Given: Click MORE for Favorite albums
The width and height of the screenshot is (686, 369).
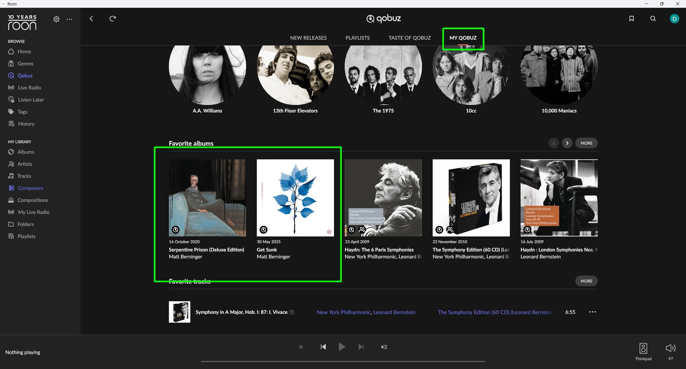Looking at the screenshot, I should [586, 143].
